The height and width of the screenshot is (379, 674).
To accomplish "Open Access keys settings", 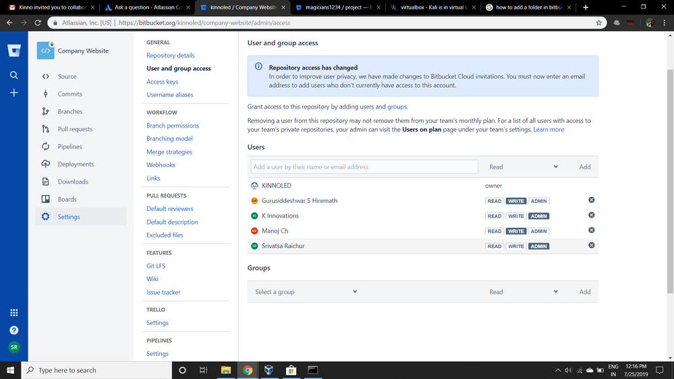I will (162, 82).
